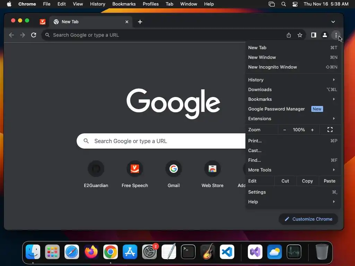Expand the Help submenu

(293, 202)
